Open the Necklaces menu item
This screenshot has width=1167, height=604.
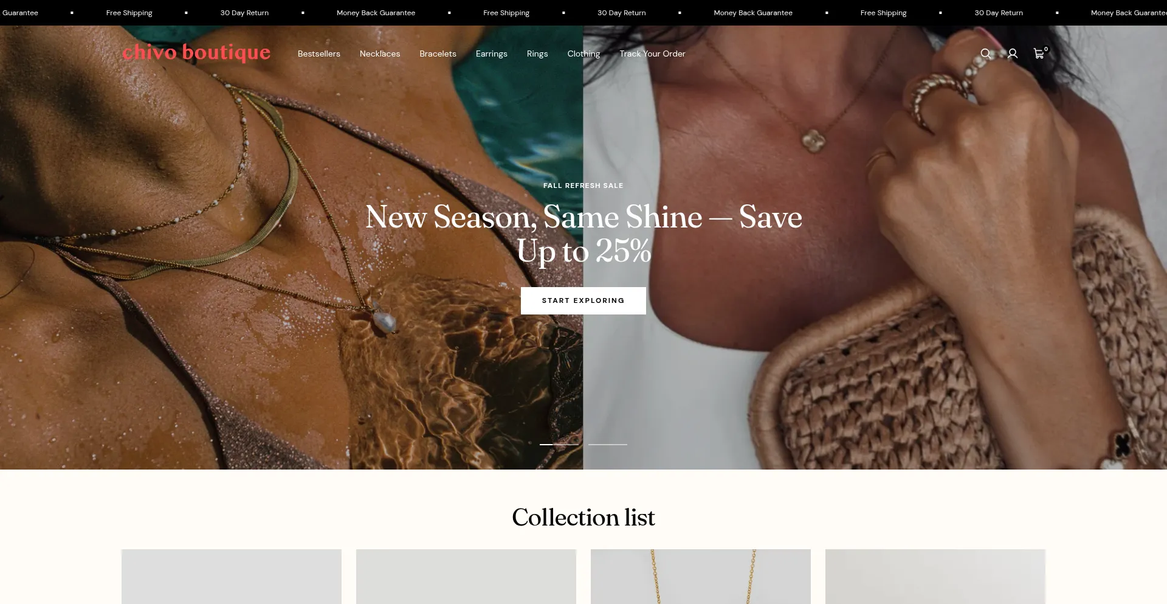(380, 54)
